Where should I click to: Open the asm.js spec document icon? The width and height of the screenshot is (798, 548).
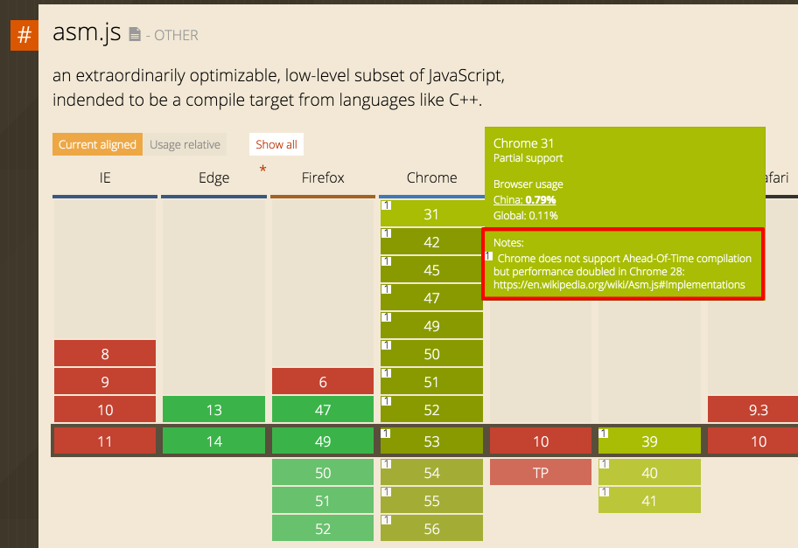135,34
